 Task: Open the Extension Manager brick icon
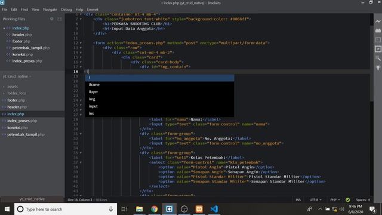click(x=378, y=30)
